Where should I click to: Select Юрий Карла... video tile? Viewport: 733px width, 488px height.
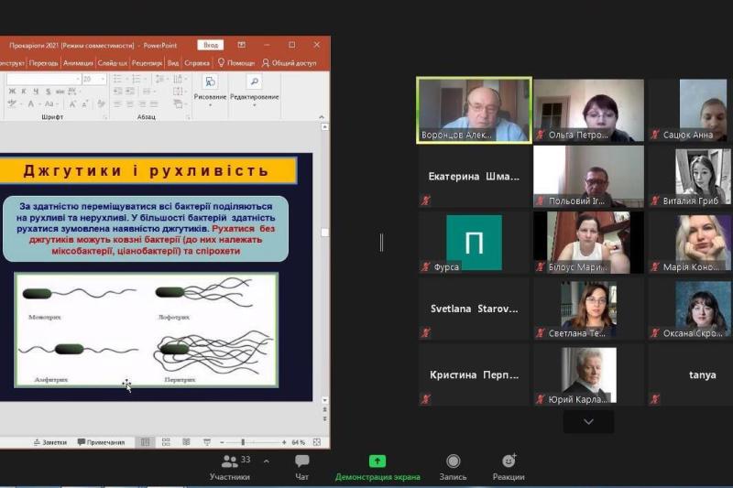tap(588, 375)
